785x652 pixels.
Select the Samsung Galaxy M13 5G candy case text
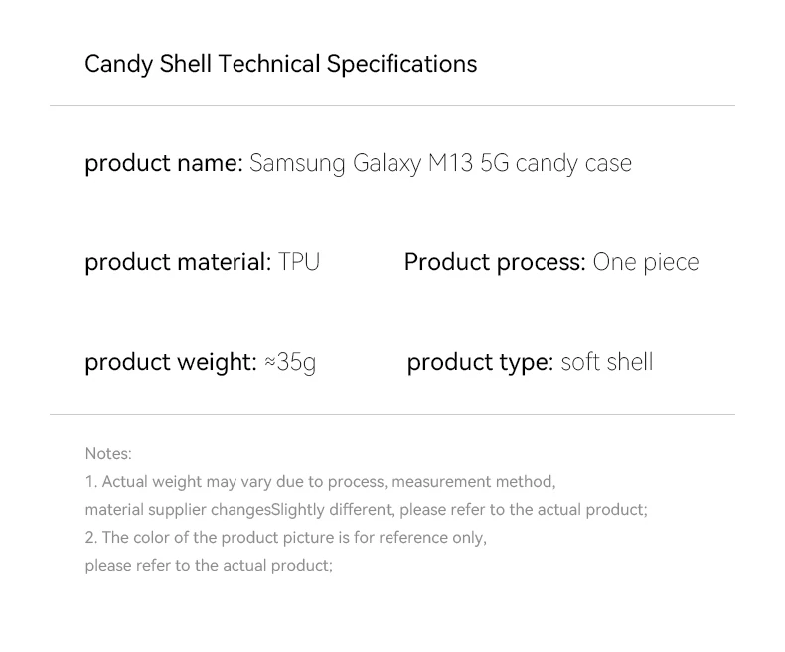pyautogui.click(x=440, y=163)
